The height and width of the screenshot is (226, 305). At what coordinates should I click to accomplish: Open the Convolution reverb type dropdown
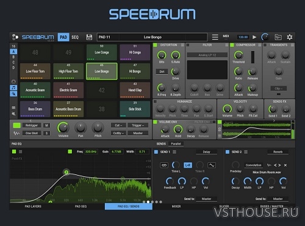pos(253,165)
